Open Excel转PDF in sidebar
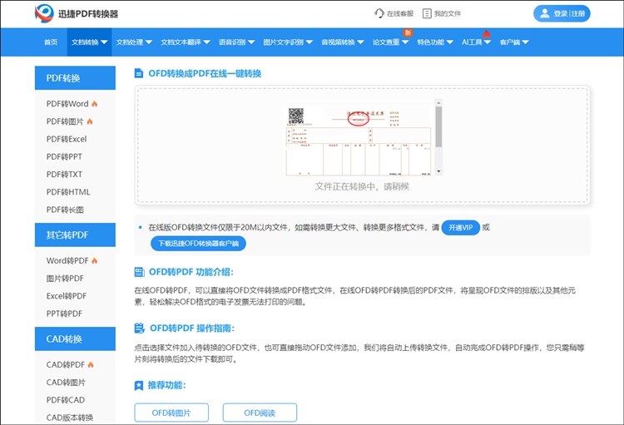The image size is (624, 425). tap(67, 296)
